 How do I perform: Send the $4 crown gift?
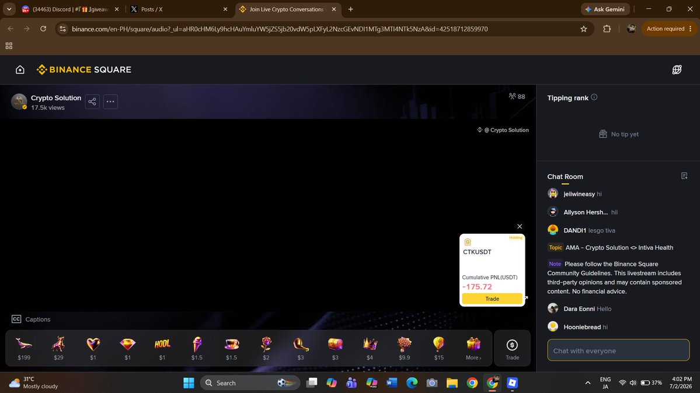click(370, 348)
